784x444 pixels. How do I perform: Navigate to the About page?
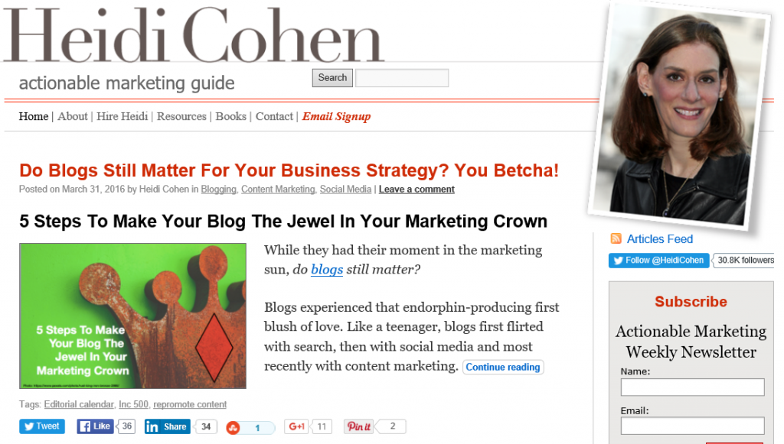(x=73, y=116)
